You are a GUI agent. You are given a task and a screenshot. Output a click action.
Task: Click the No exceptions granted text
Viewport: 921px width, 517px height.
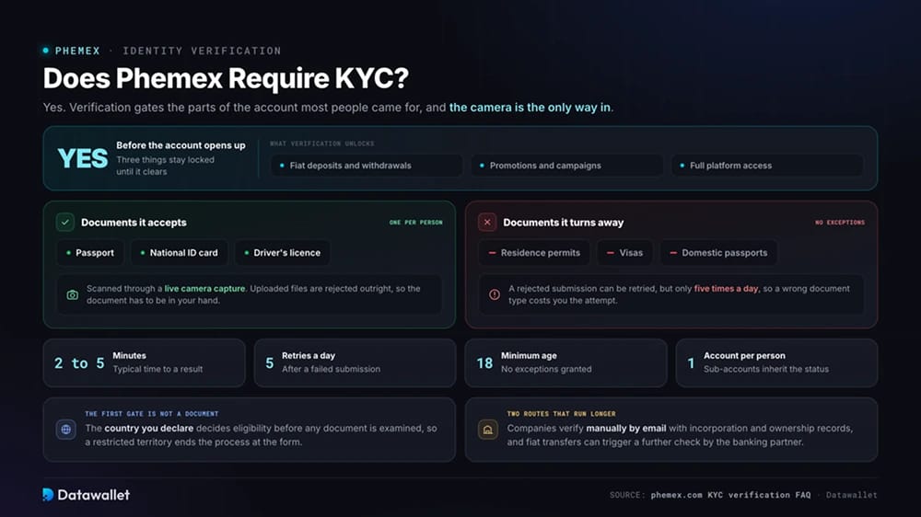tap(546, 369)
